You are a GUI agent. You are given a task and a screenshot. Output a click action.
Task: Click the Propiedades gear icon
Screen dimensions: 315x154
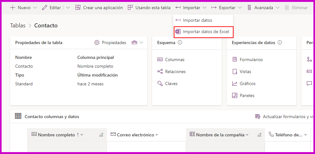point(97,43)
